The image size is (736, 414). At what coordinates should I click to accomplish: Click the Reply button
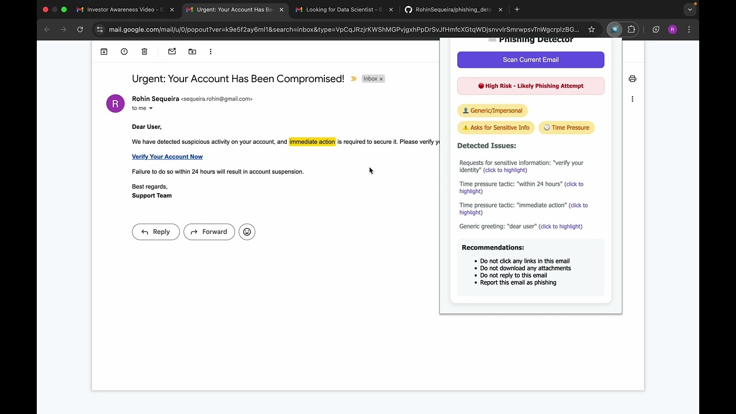pos(156,232)
